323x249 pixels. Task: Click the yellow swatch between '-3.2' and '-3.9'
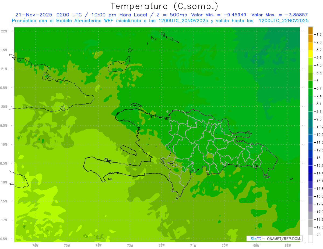pos(310,54)
